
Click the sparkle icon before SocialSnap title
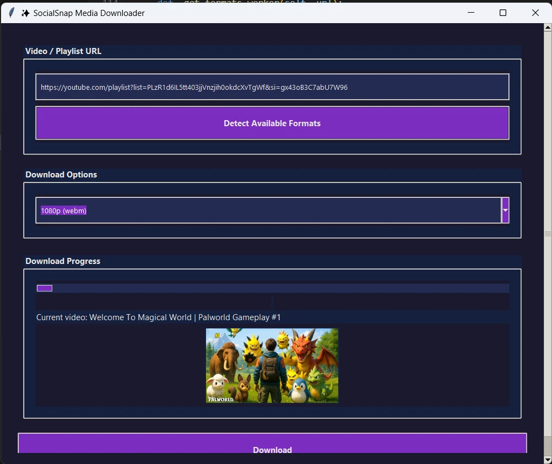[25, 13]
